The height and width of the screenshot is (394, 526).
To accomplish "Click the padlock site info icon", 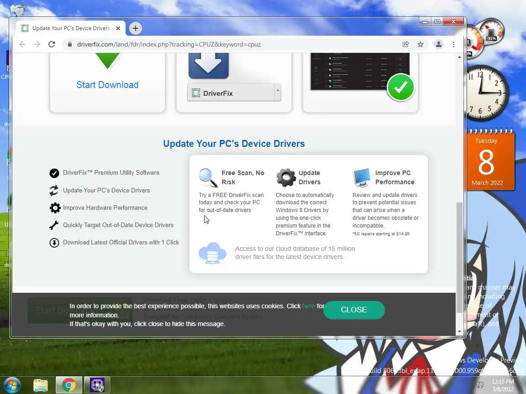I will [x=70, y=44].
